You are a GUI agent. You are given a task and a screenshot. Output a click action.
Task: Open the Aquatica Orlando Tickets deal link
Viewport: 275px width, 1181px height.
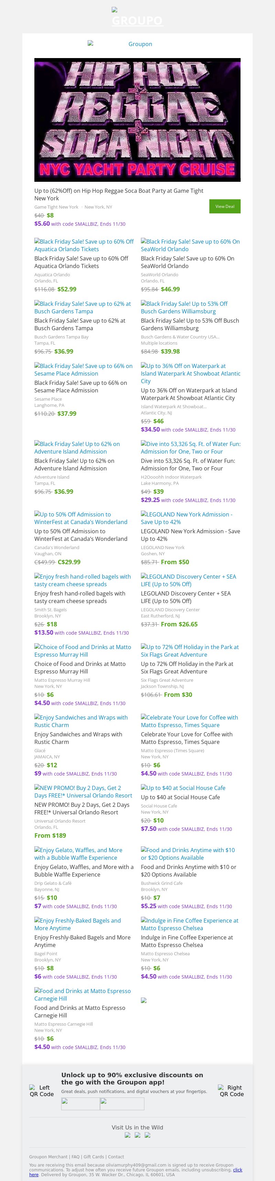tap(84, 245)
